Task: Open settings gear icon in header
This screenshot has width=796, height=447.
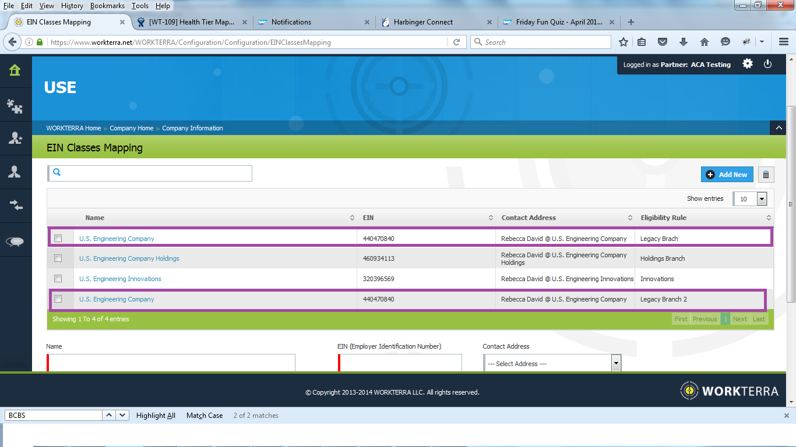Action: click(x=748, y=64)
